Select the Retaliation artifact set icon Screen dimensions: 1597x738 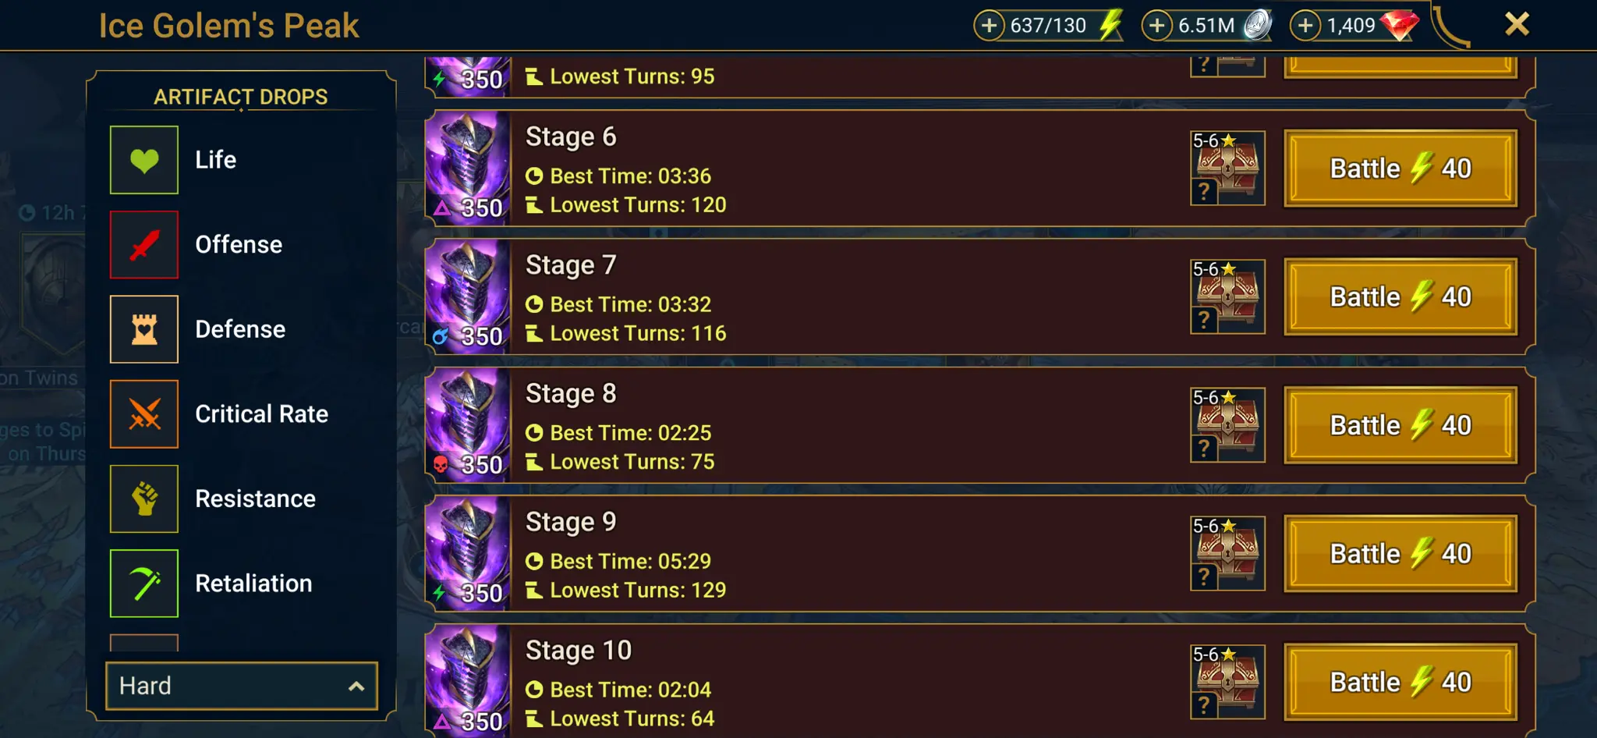(144, 584)
